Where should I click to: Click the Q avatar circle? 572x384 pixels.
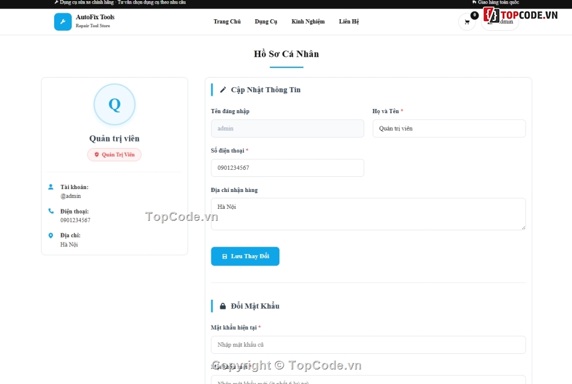(x=114, y=105)
